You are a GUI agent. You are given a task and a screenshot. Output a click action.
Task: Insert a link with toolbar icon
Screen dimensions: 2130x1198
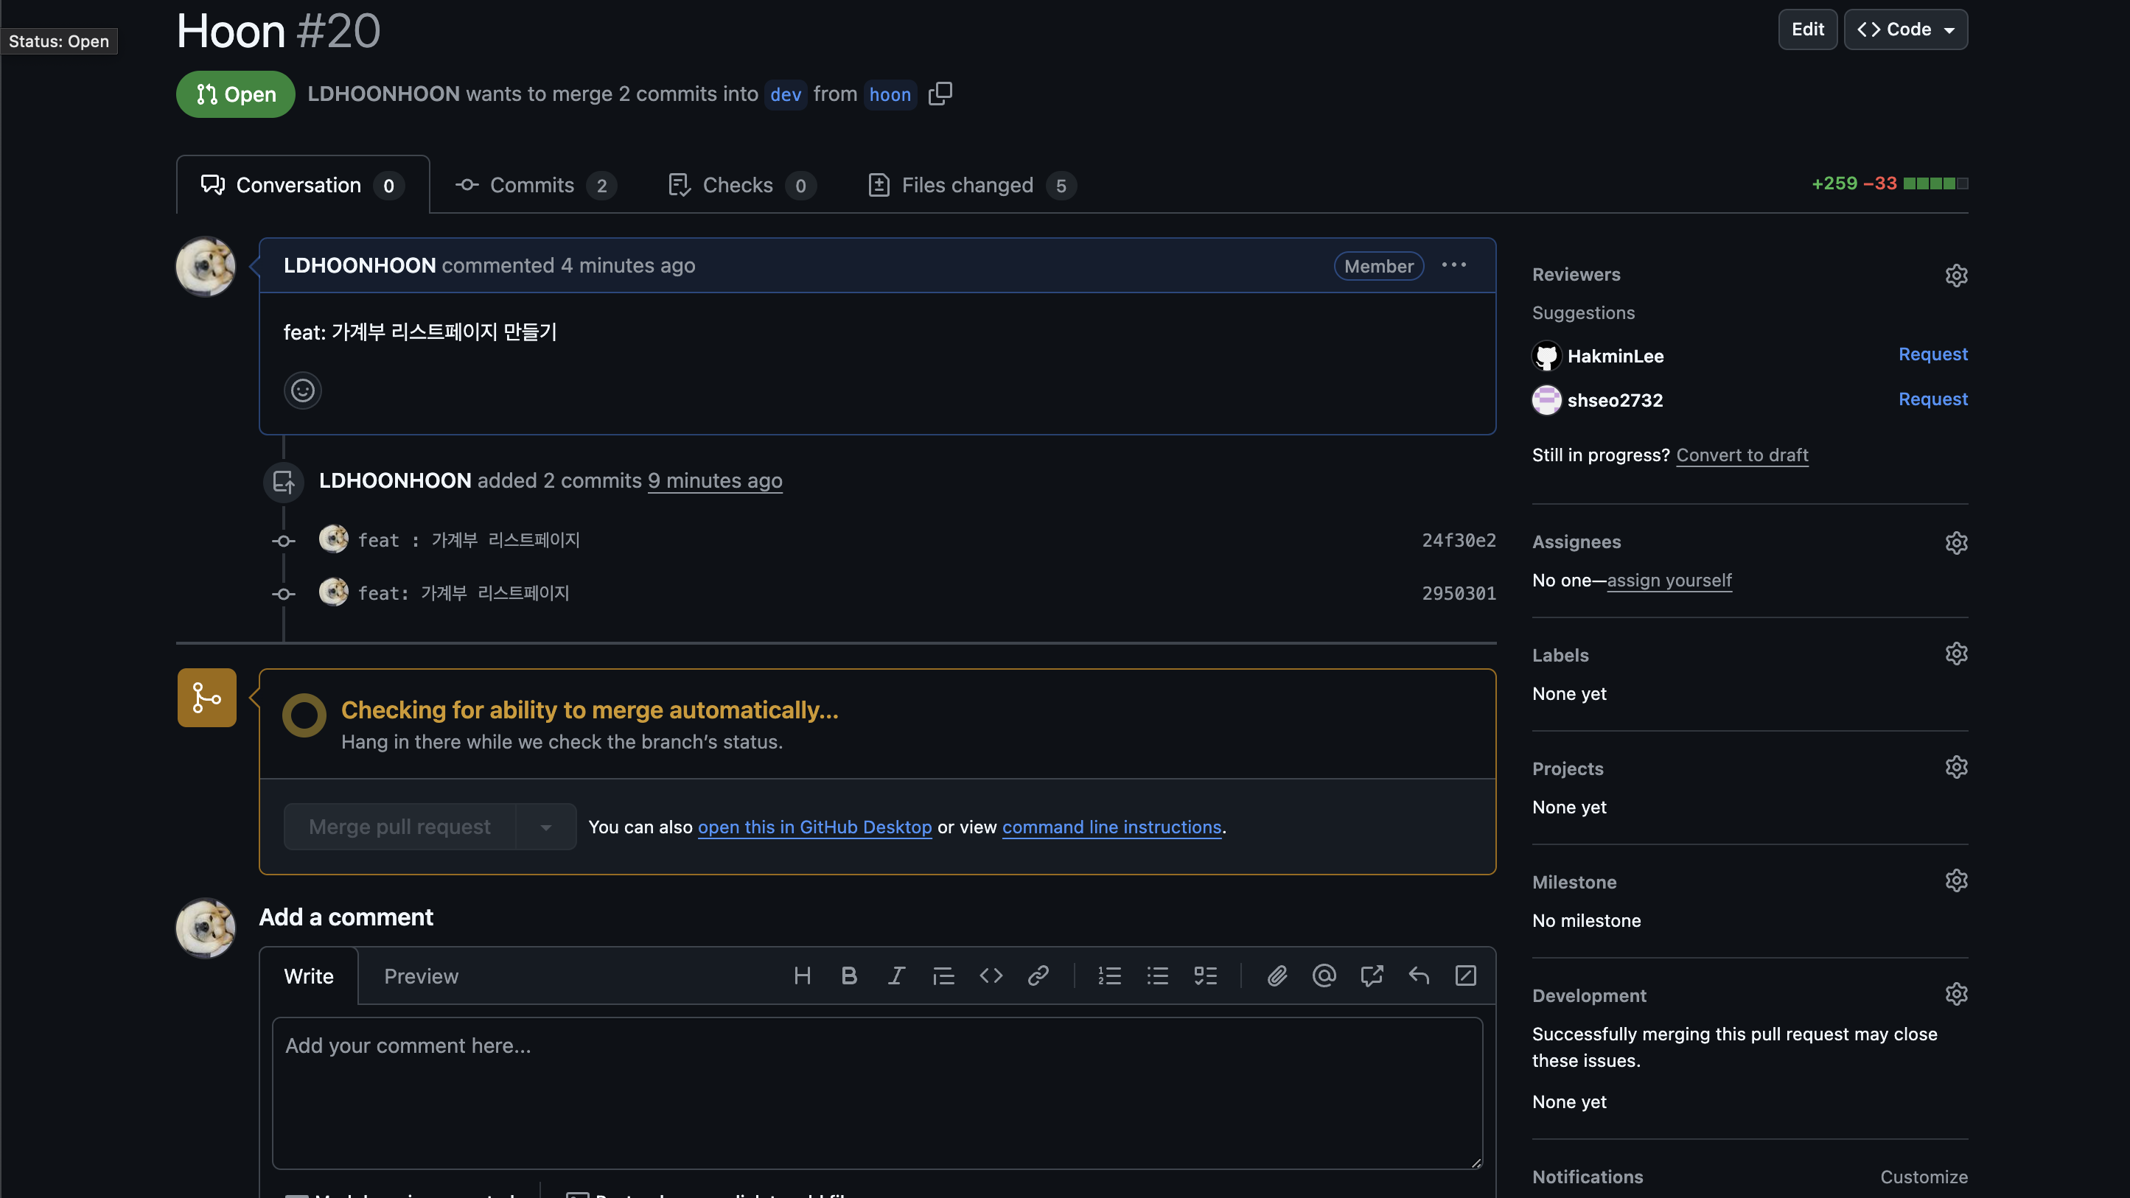coord(1038,975)
